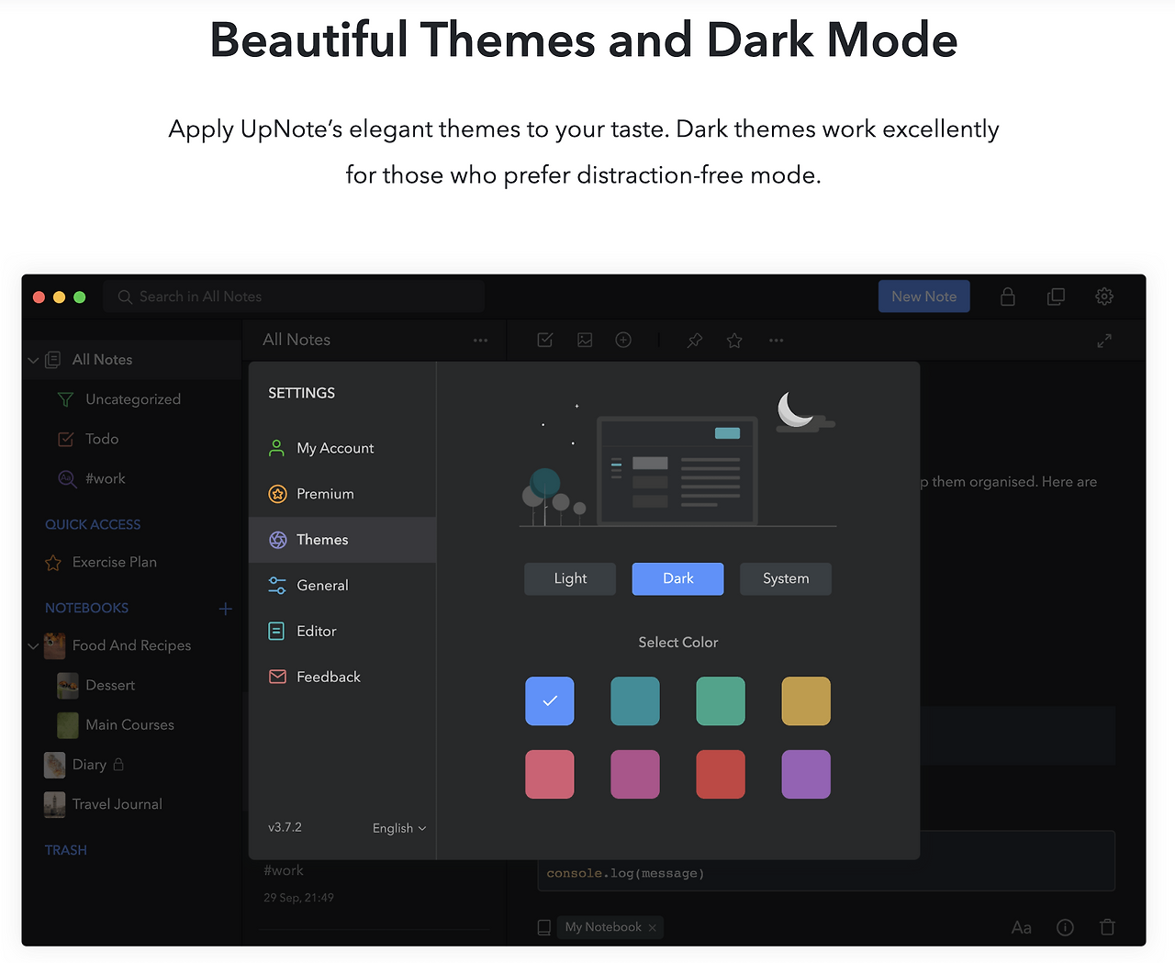Open the Main Courses notebook
1175x963 pixels.
point(133,725)
